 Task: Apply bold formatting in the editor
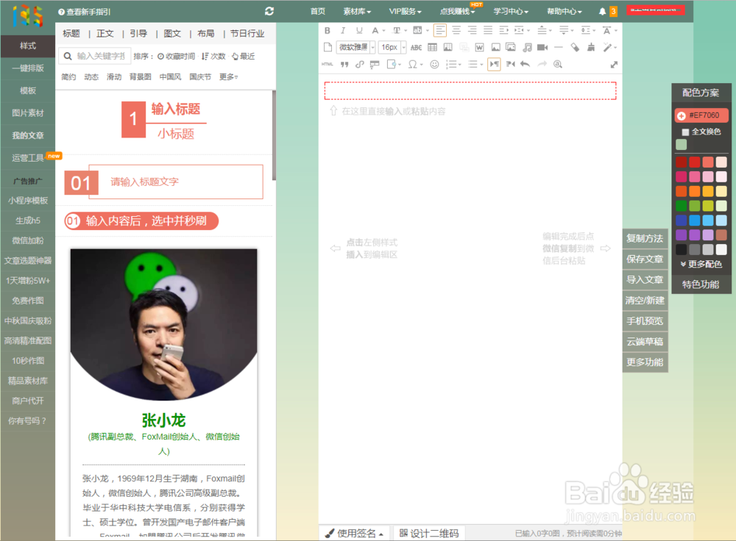pyautogui.click(x=328, y=30)
